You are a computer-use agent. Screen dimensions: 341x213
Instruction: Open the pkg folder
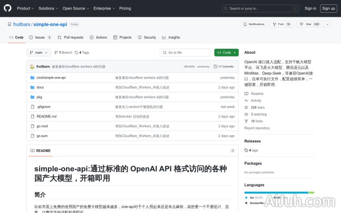(x=39, y=97)
